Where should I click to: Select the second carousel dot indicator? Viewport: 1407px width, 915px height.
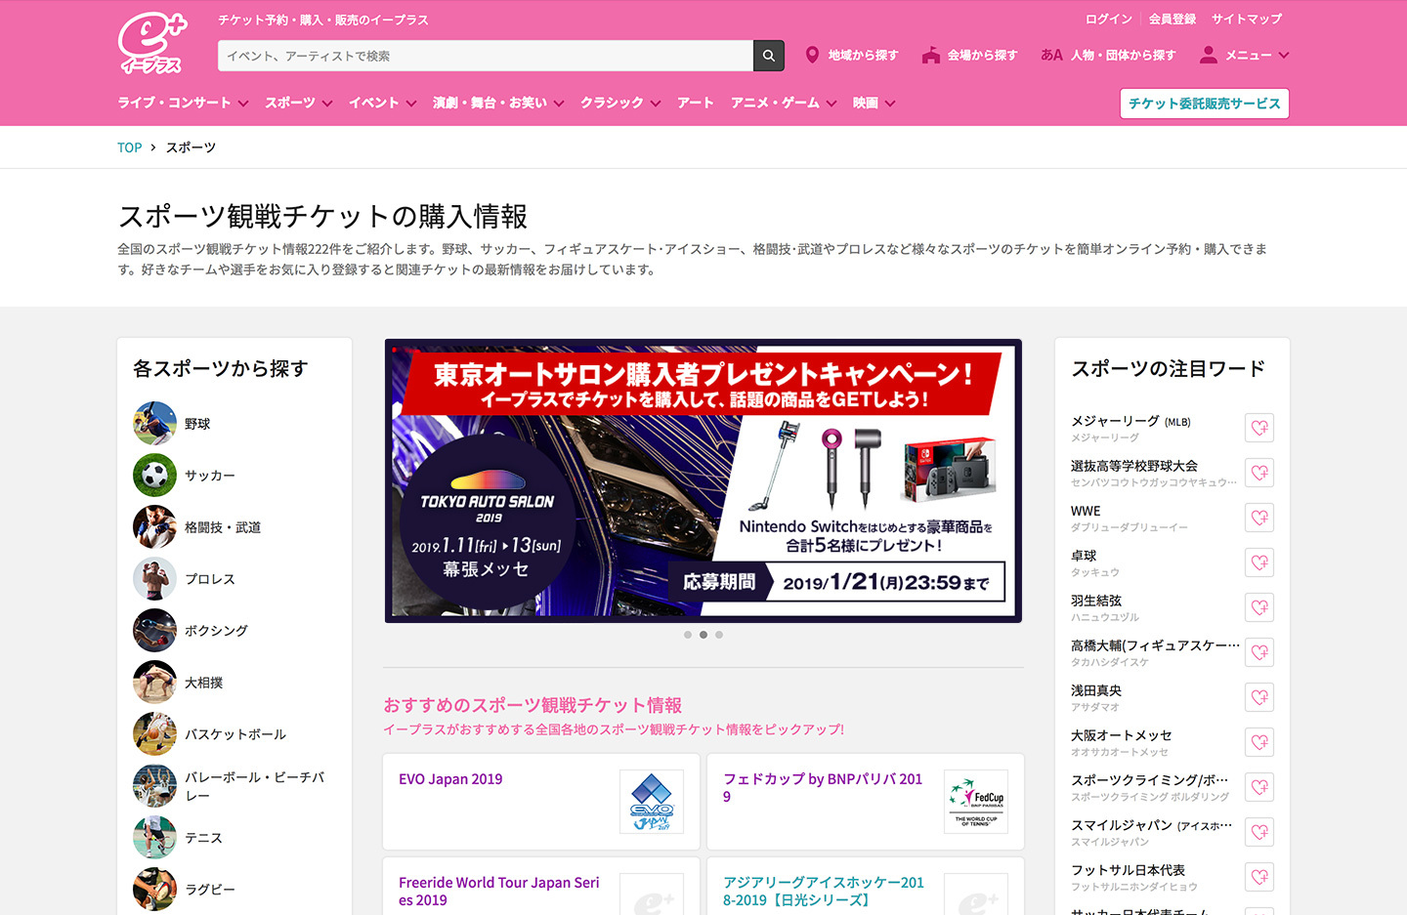[x=703, y=635]
